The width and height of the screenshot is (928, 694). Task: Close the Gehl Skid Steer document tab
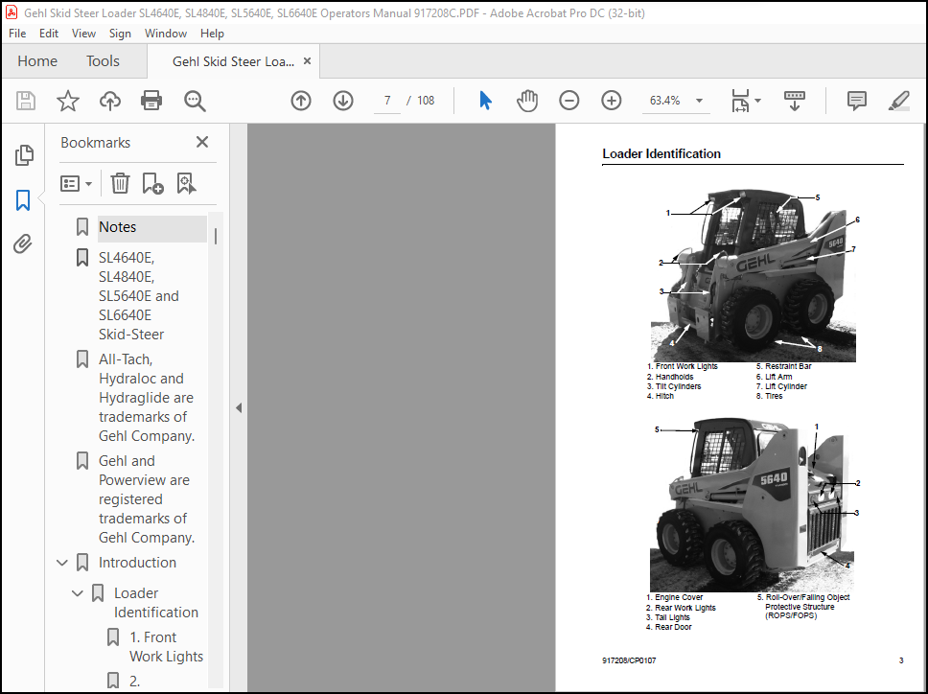tap(307, 61)
